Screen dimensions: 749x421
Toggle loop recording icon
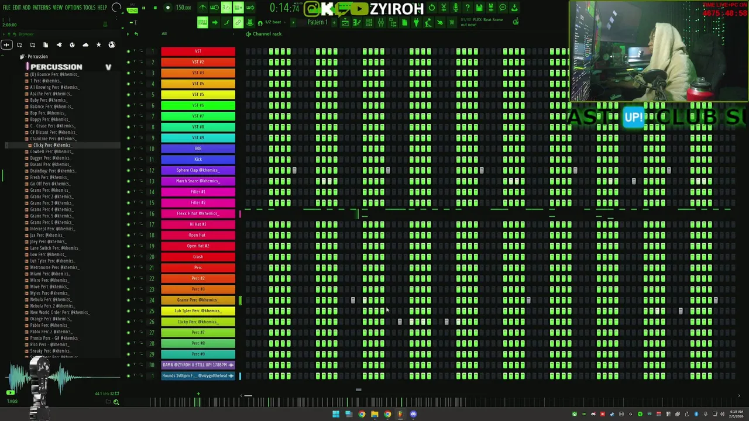(250, 8)
